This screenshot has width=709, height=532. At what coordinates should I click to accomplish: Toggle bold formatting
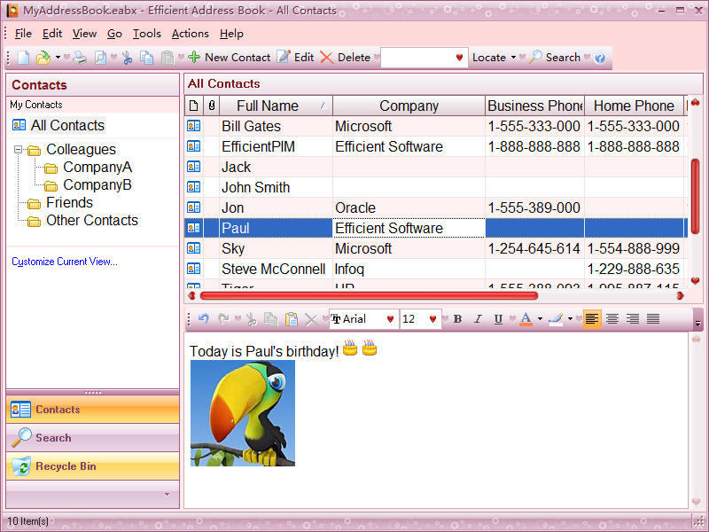point(457,319)
